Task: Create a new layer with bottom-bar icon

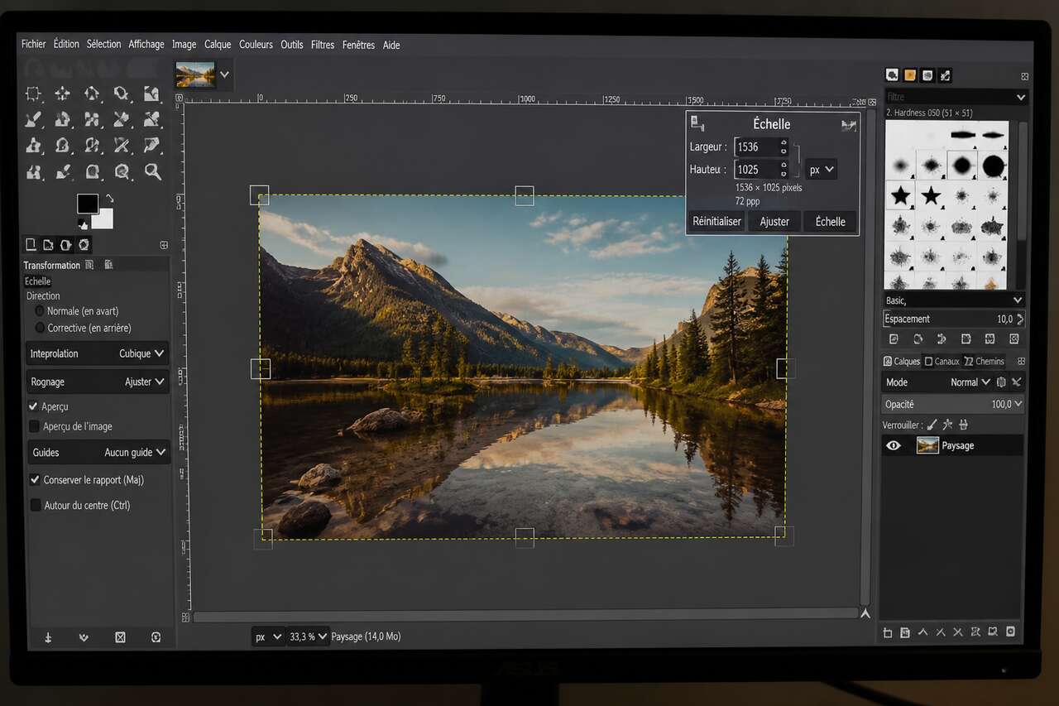Action: (x=888, y=633)
